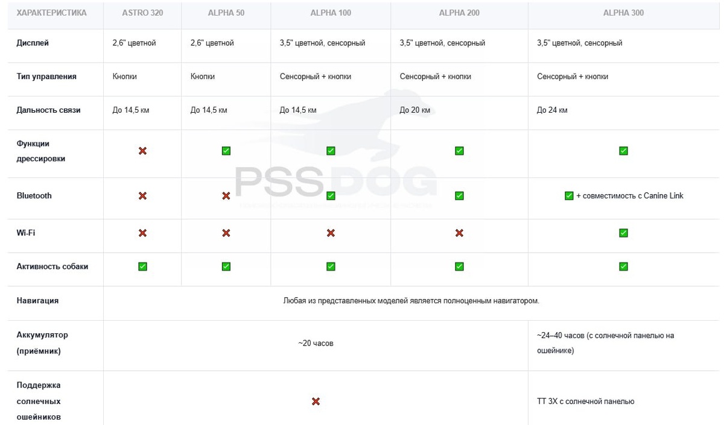
Task: Click the Активность собаки row label
Action: [x=52, y=266]
